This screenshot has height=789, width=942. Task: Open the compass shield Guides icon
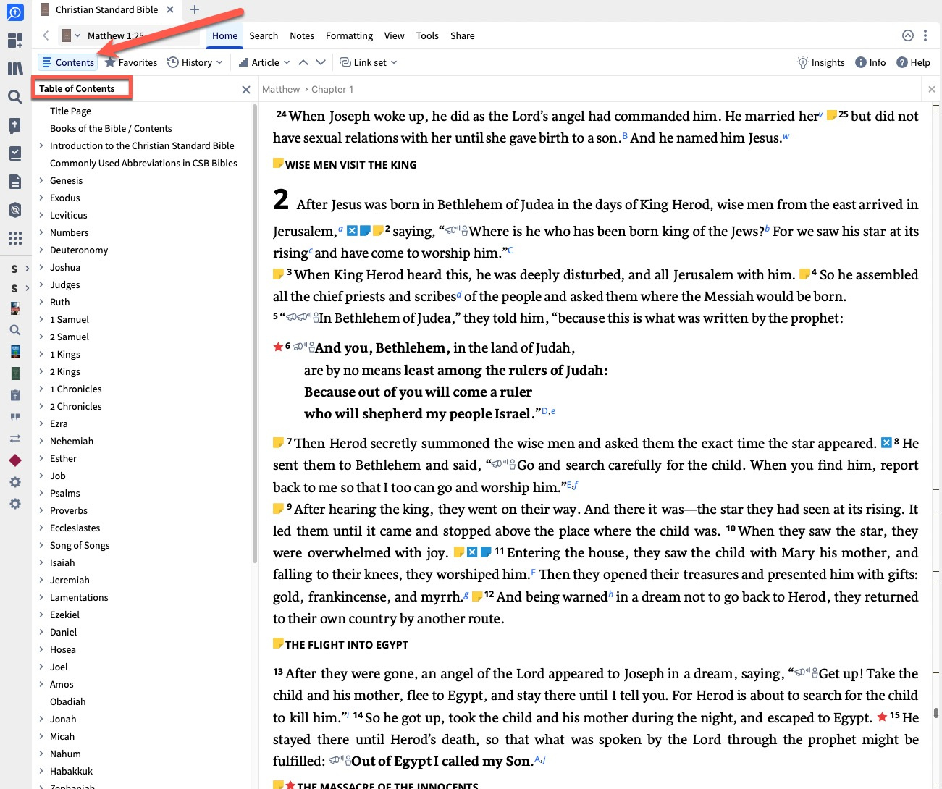(x=14, y=210)
